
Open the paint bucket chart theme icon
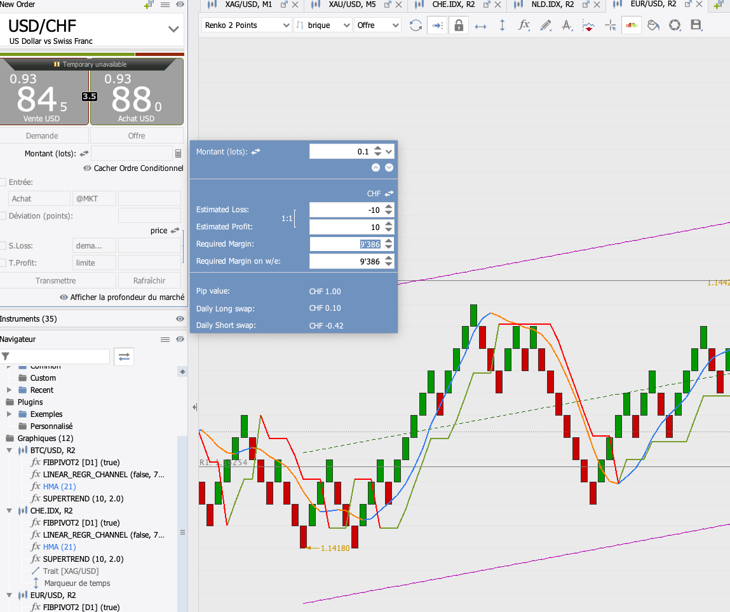653,25
